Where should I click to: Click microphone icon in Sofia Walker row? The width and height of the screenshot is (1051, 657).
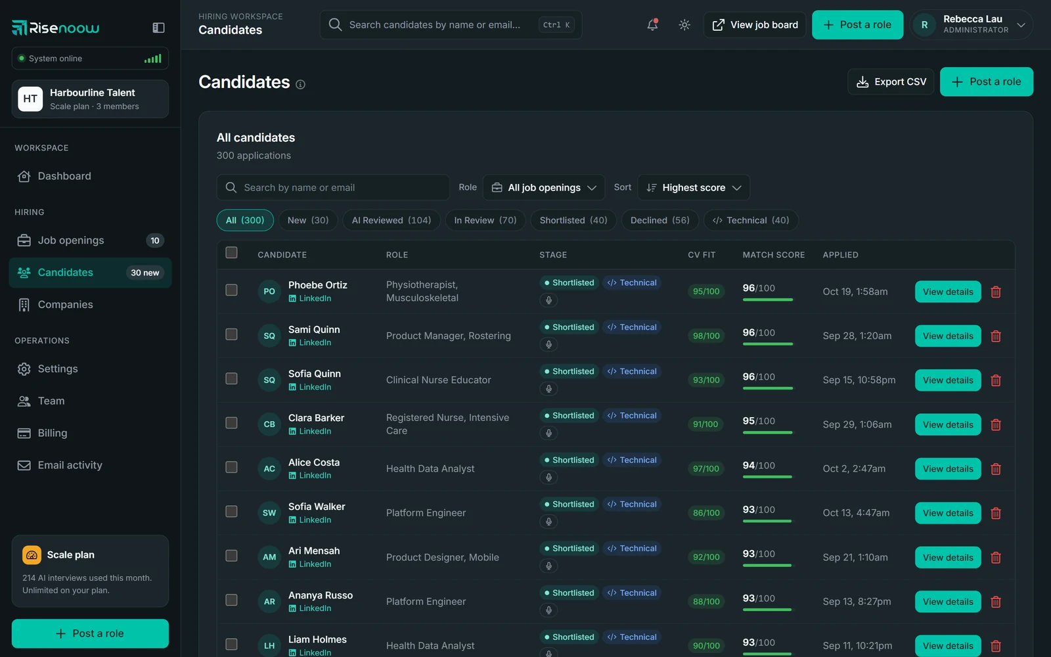click(x=548, y=522)
